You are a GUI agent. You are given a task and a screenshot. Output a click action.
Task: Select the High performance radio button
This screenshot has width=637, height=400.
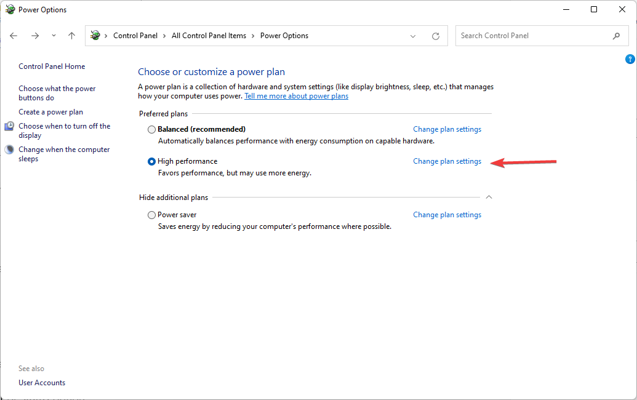(152, 162)
